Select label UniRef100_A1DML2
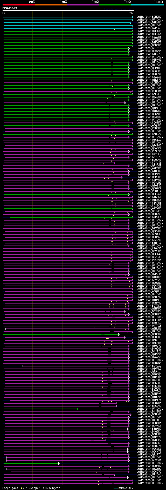This screenshot has height=490, width=166. click(149, 300)
